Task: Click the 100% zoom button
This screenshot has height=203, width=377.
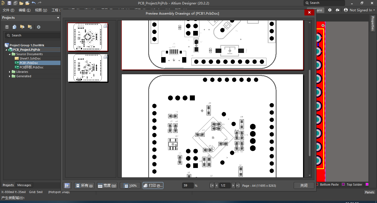Action: (130, 186)
